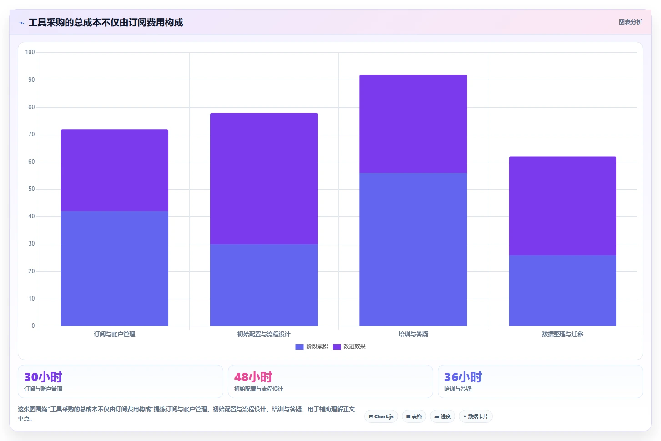Image resolution: width=661 pixels, height=441 pixels.
Task: Click the y-axis value 50
Action: pos(31,189)
